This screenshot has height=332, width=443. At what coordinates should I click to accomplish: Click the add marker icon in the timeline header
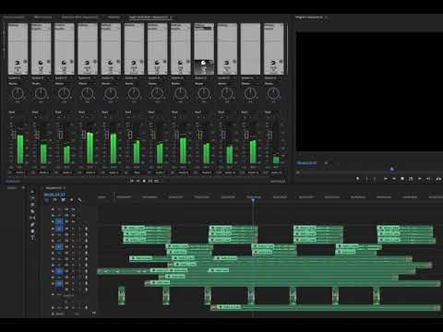tap(72, 200)
